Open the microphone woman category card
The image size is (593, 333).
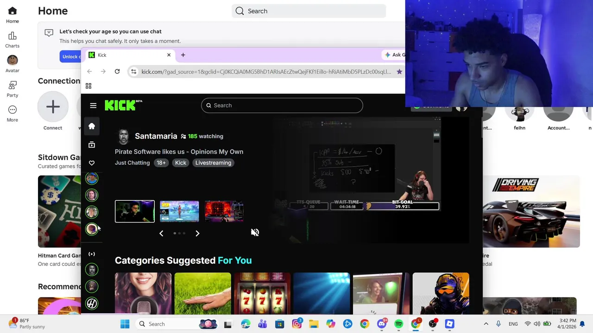[x=143, y=294]
